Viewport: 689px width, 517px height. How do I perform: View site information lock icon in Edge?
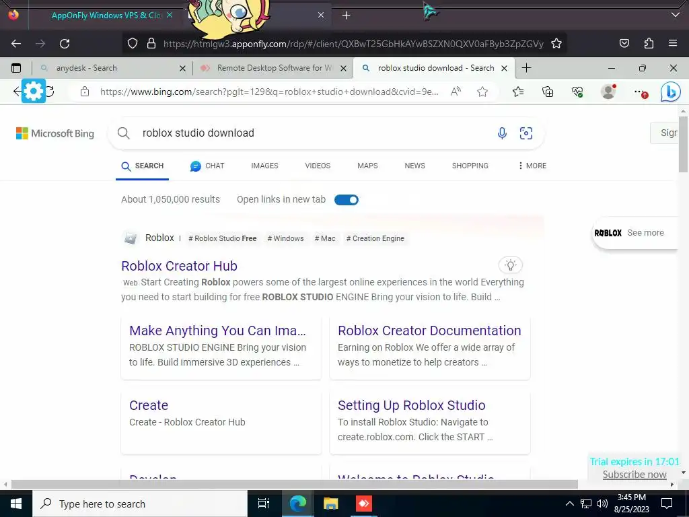pyautogui.click(x=85, y=92)
